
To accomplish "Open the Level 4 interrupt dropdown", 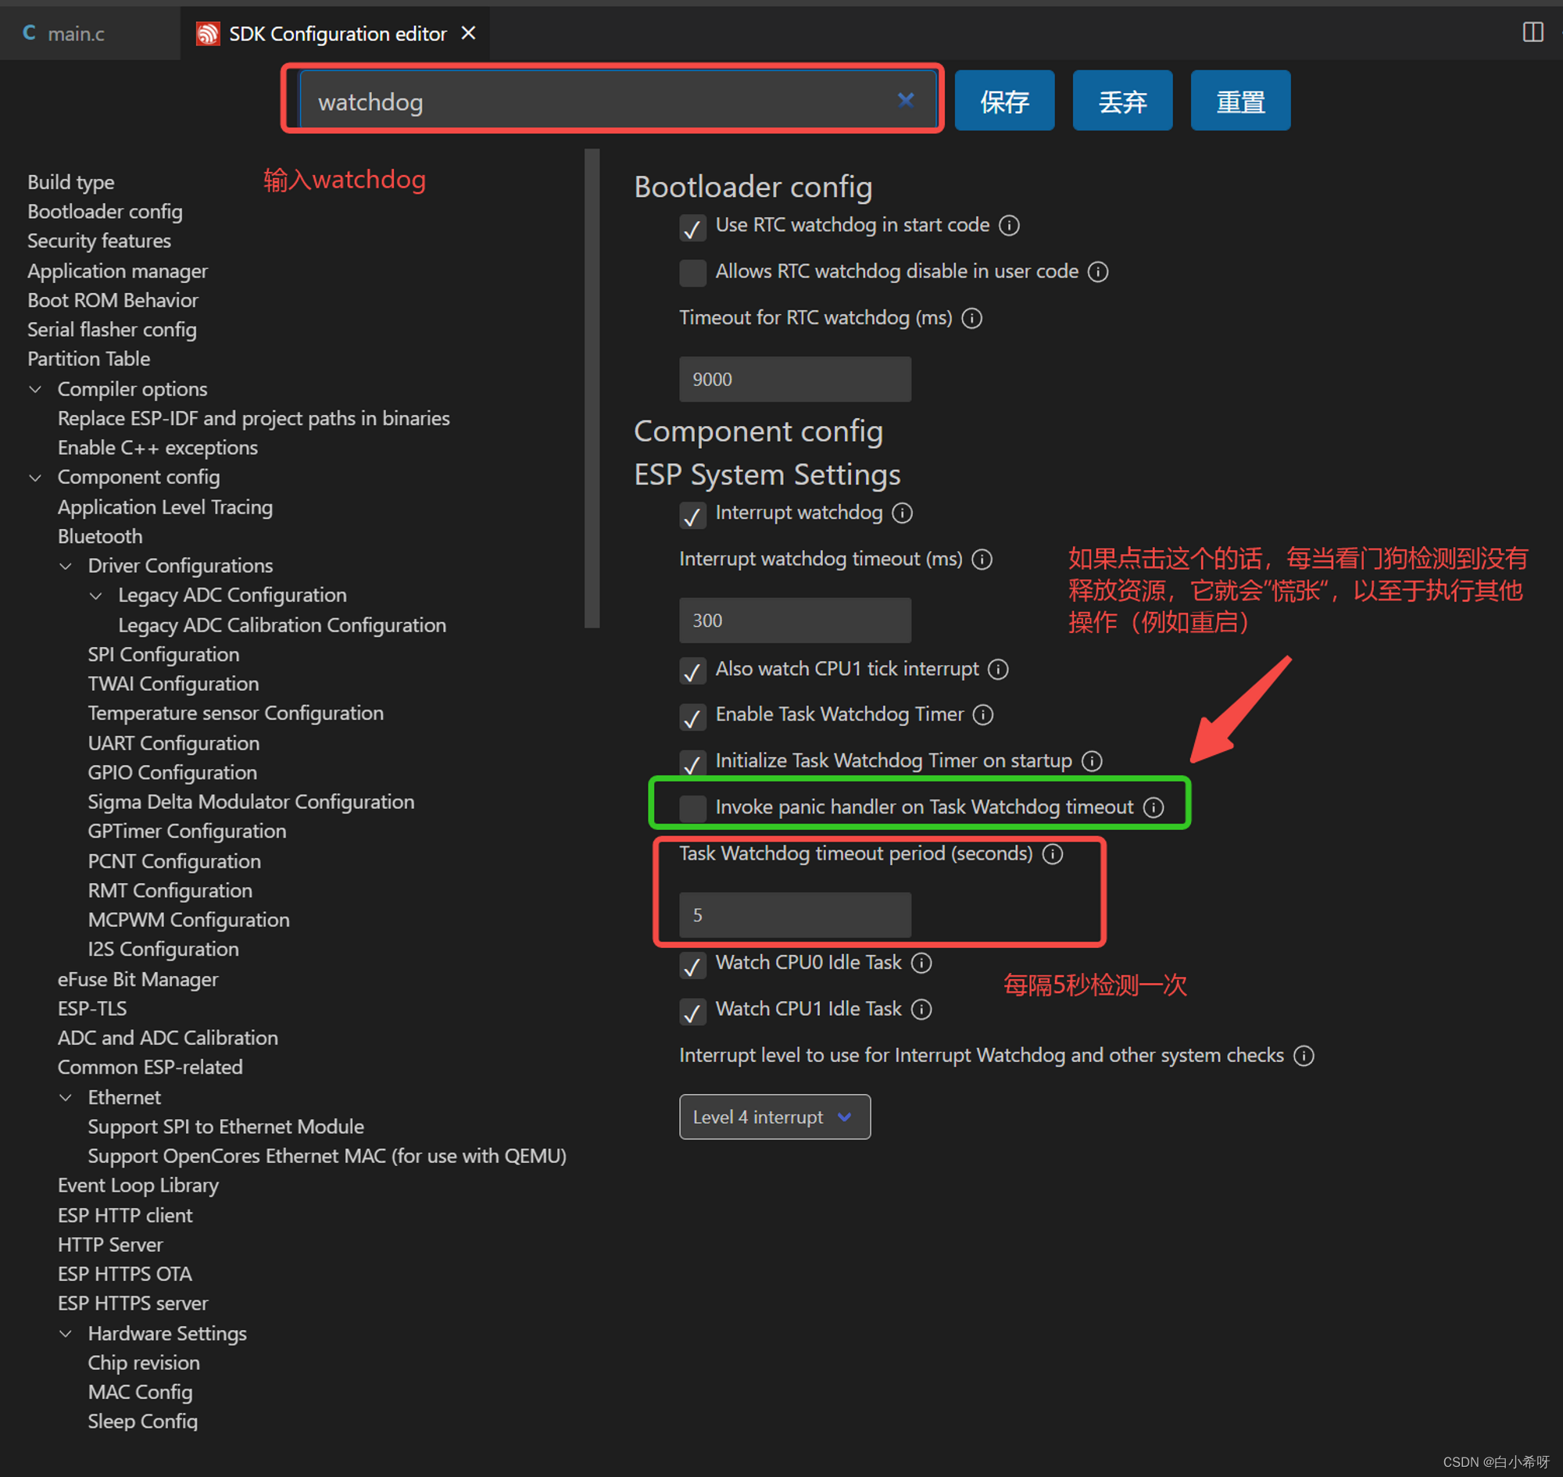I will (x=774, y=1117).
